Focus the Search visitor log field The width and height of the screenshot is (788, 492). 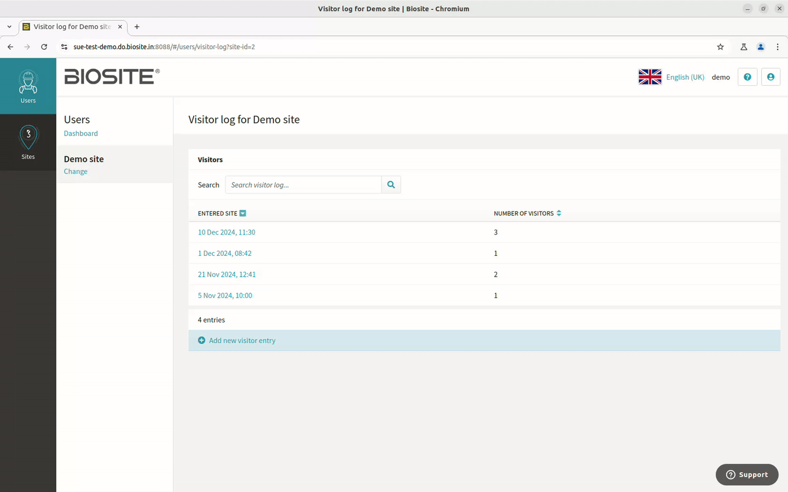tap(303, 185)
